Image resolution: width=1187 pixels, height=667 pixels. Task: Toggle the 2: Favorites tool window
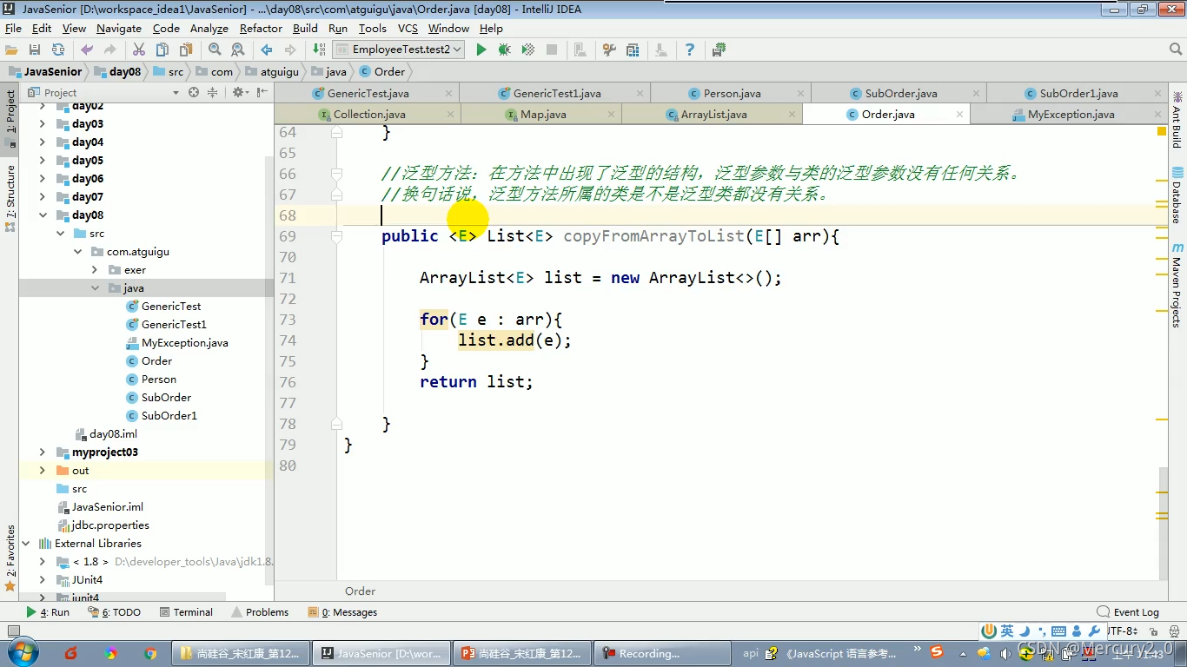(x=10, y=558)
